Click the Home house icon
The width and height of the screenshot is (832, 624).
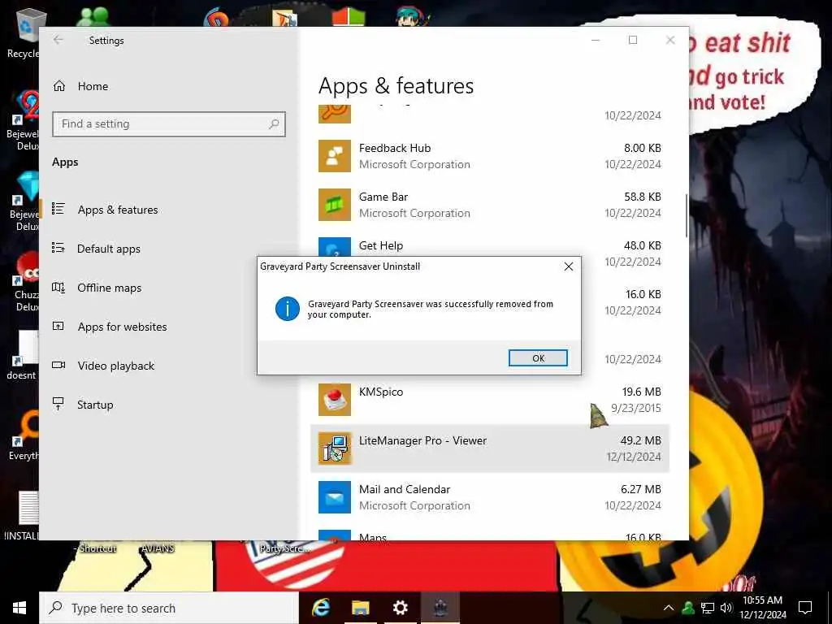[x=58, y=86]
